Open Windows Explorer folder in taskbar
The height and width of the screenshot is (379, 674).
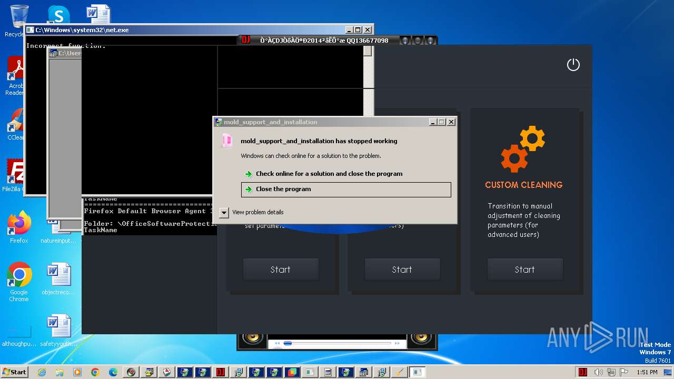tap(60, 372)
